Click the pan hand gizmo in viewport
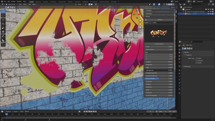The image size is (215, 121). coord(140,24)
